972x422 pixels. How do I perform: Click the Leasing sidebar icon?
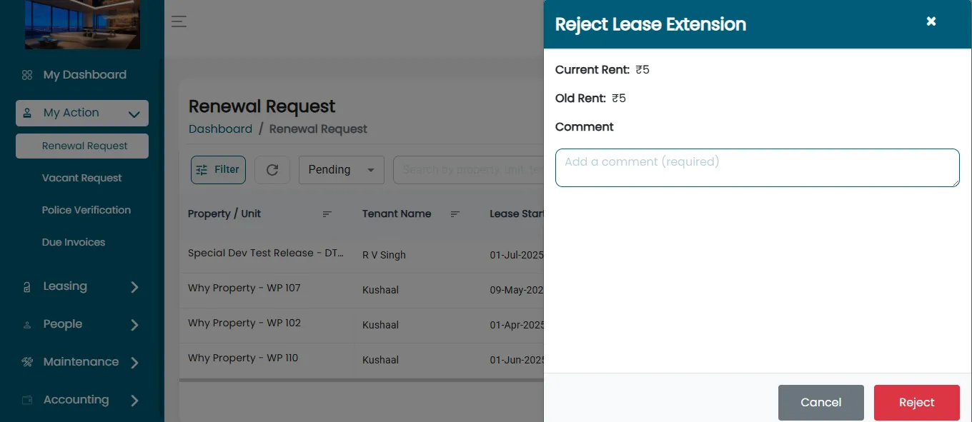click(x=27, y=287)
